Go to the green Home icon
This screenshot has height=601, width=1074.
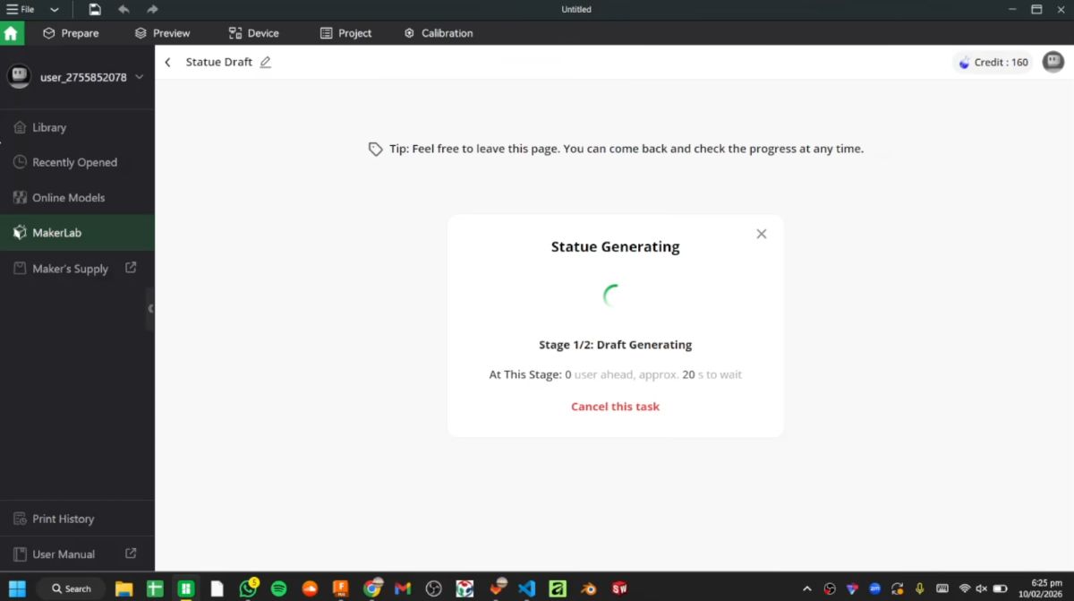point(11,33)
